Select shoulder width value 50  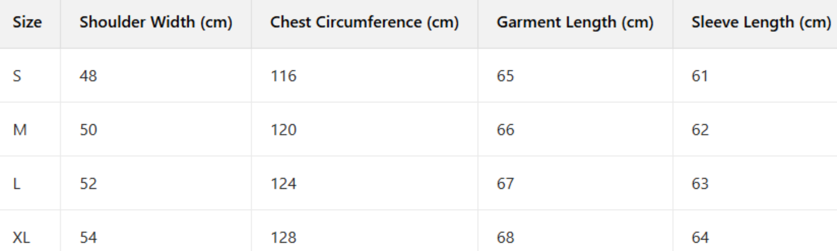coord(88,130)
